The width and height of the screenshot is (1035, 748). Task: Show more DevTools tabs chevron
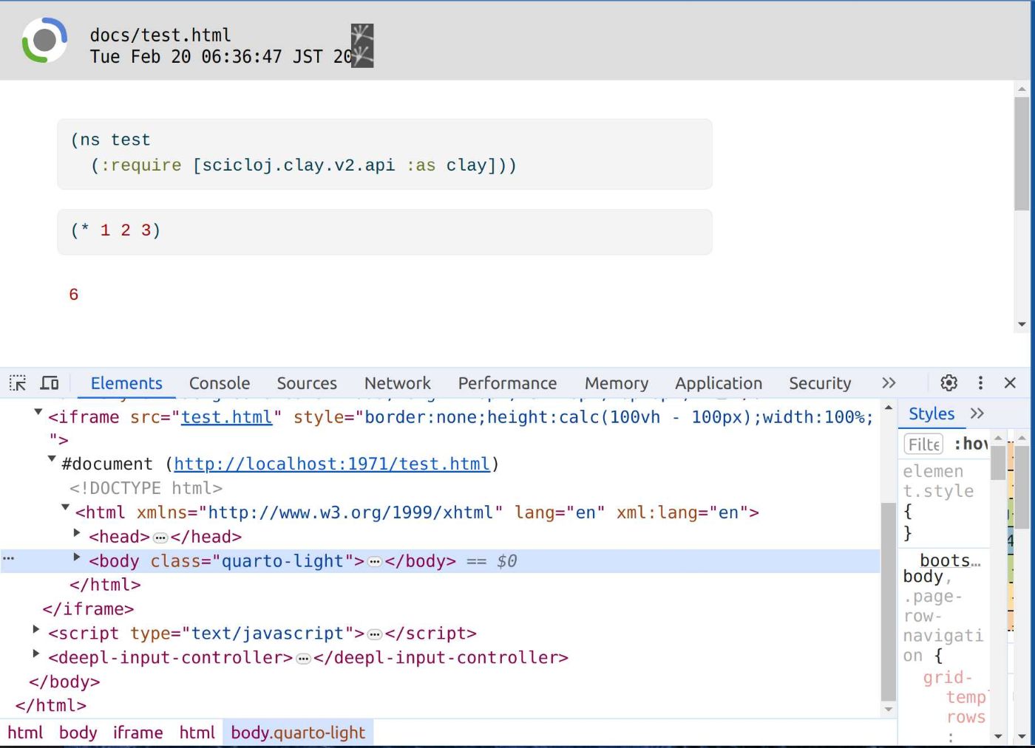(x=889, y=382)
